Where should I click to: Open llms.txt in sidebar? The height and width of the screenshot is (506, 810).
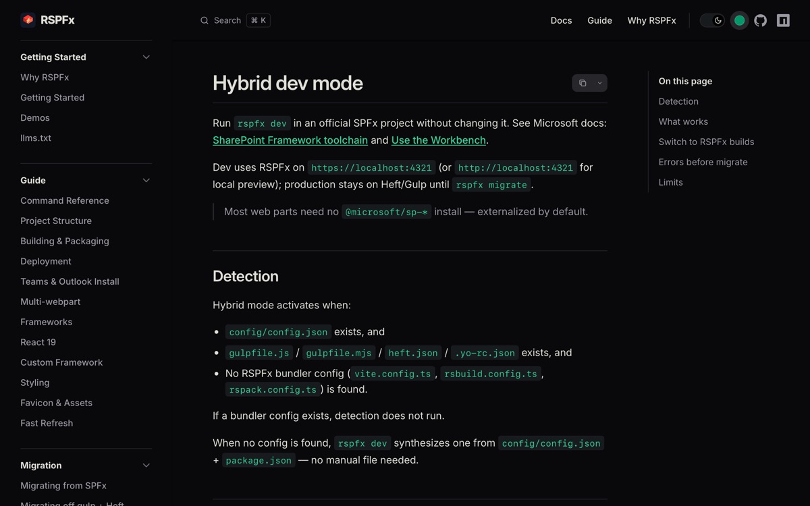(36, 138)
